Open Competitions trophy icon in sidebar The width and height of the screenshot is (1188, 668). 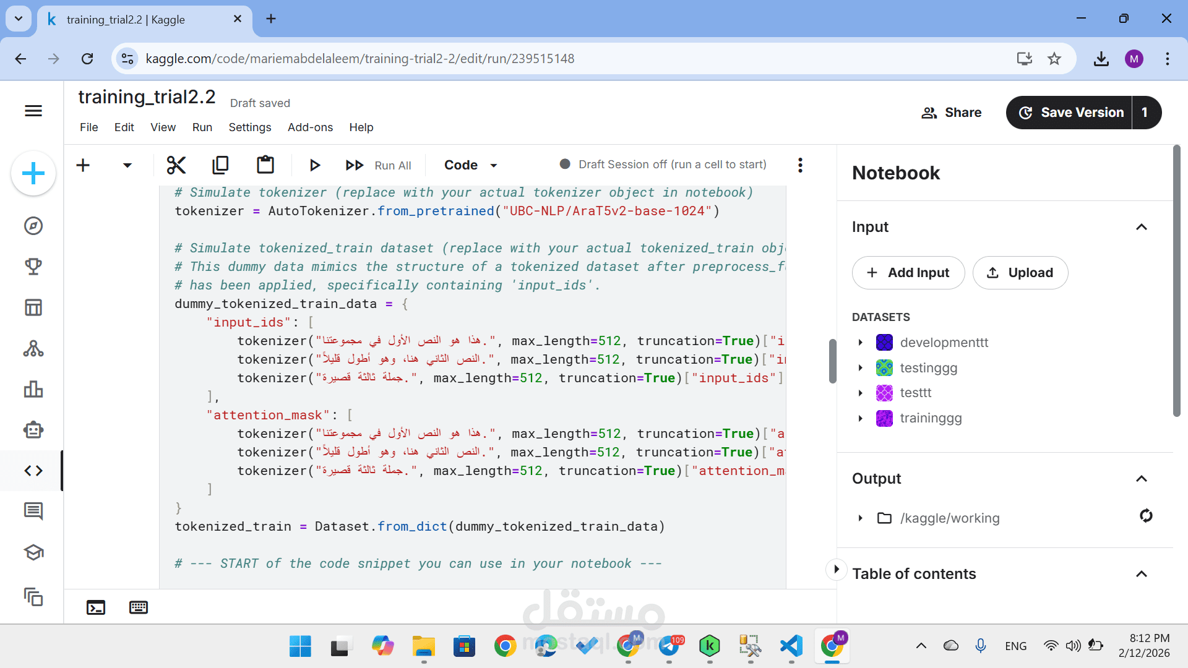33,267
